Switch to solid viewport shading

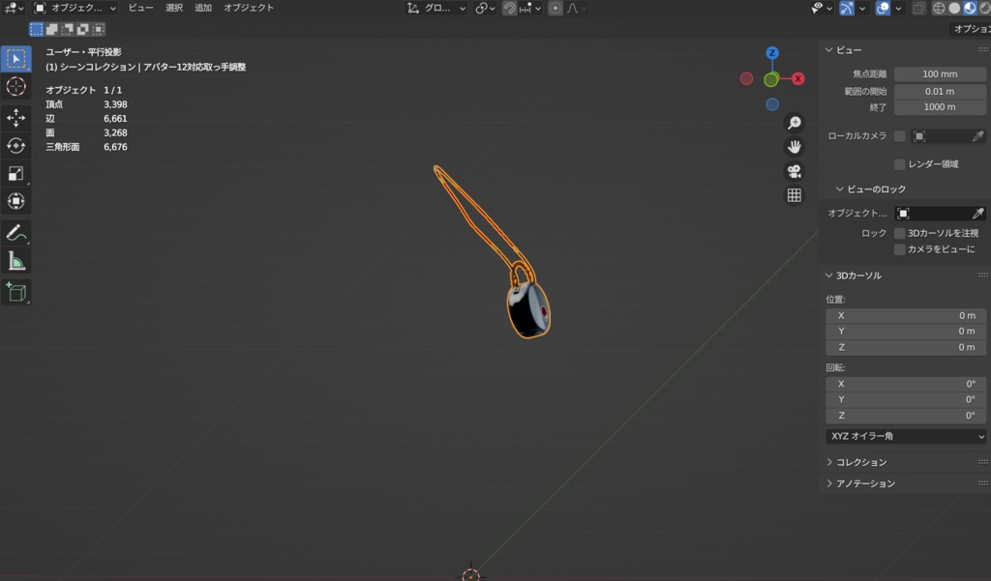pos(954,8)
